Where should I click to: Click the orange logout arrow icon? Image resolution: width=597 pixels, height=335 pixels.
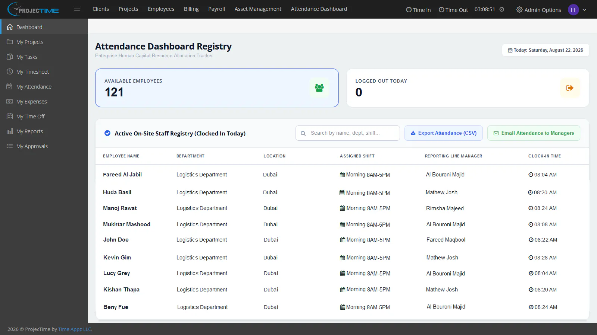[570, 88]
